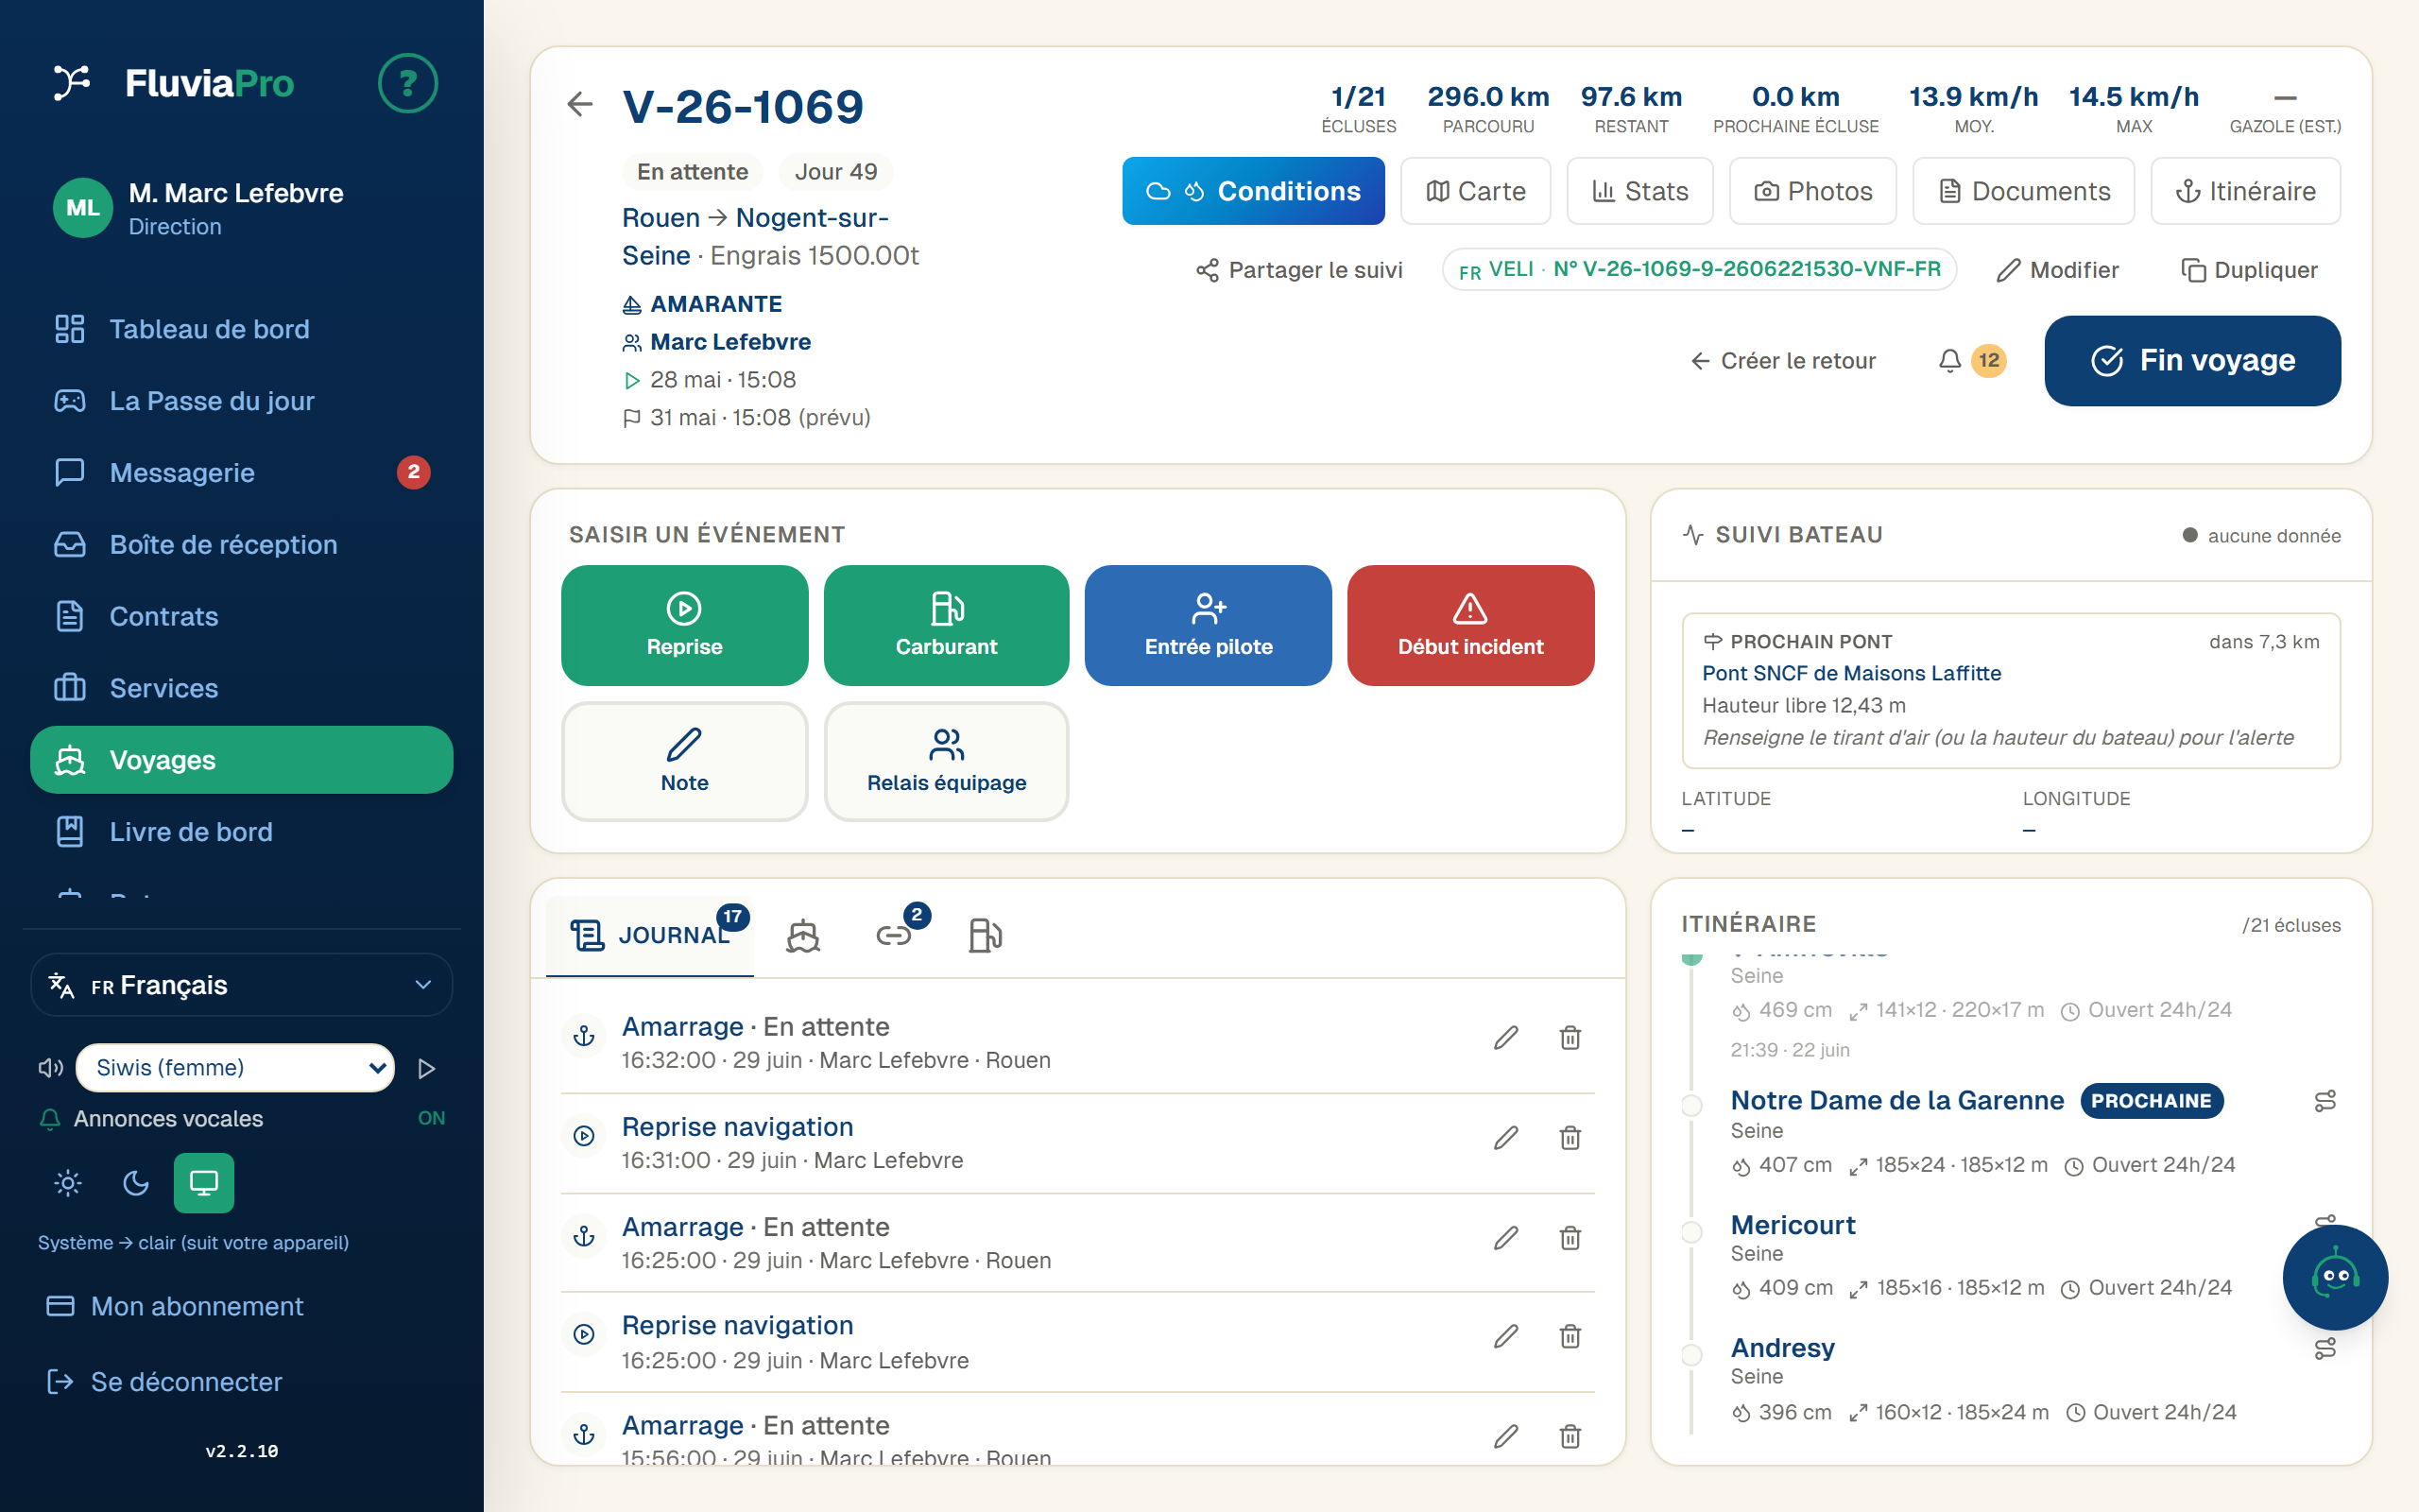Open settings icon for Notre Dame de la Garenne
The width and height of the screenshot is (2419, 1512).
pyautogui.click(x=2325, y=1101)
